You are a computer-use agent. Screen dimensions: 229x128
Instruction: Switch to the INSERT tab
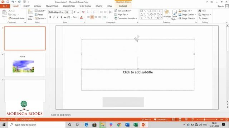[26, 6]
